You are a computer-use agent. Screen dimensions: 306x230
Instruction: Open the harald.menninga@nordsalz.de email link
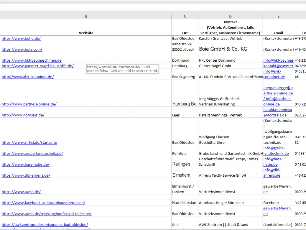(x=278, y=113)
